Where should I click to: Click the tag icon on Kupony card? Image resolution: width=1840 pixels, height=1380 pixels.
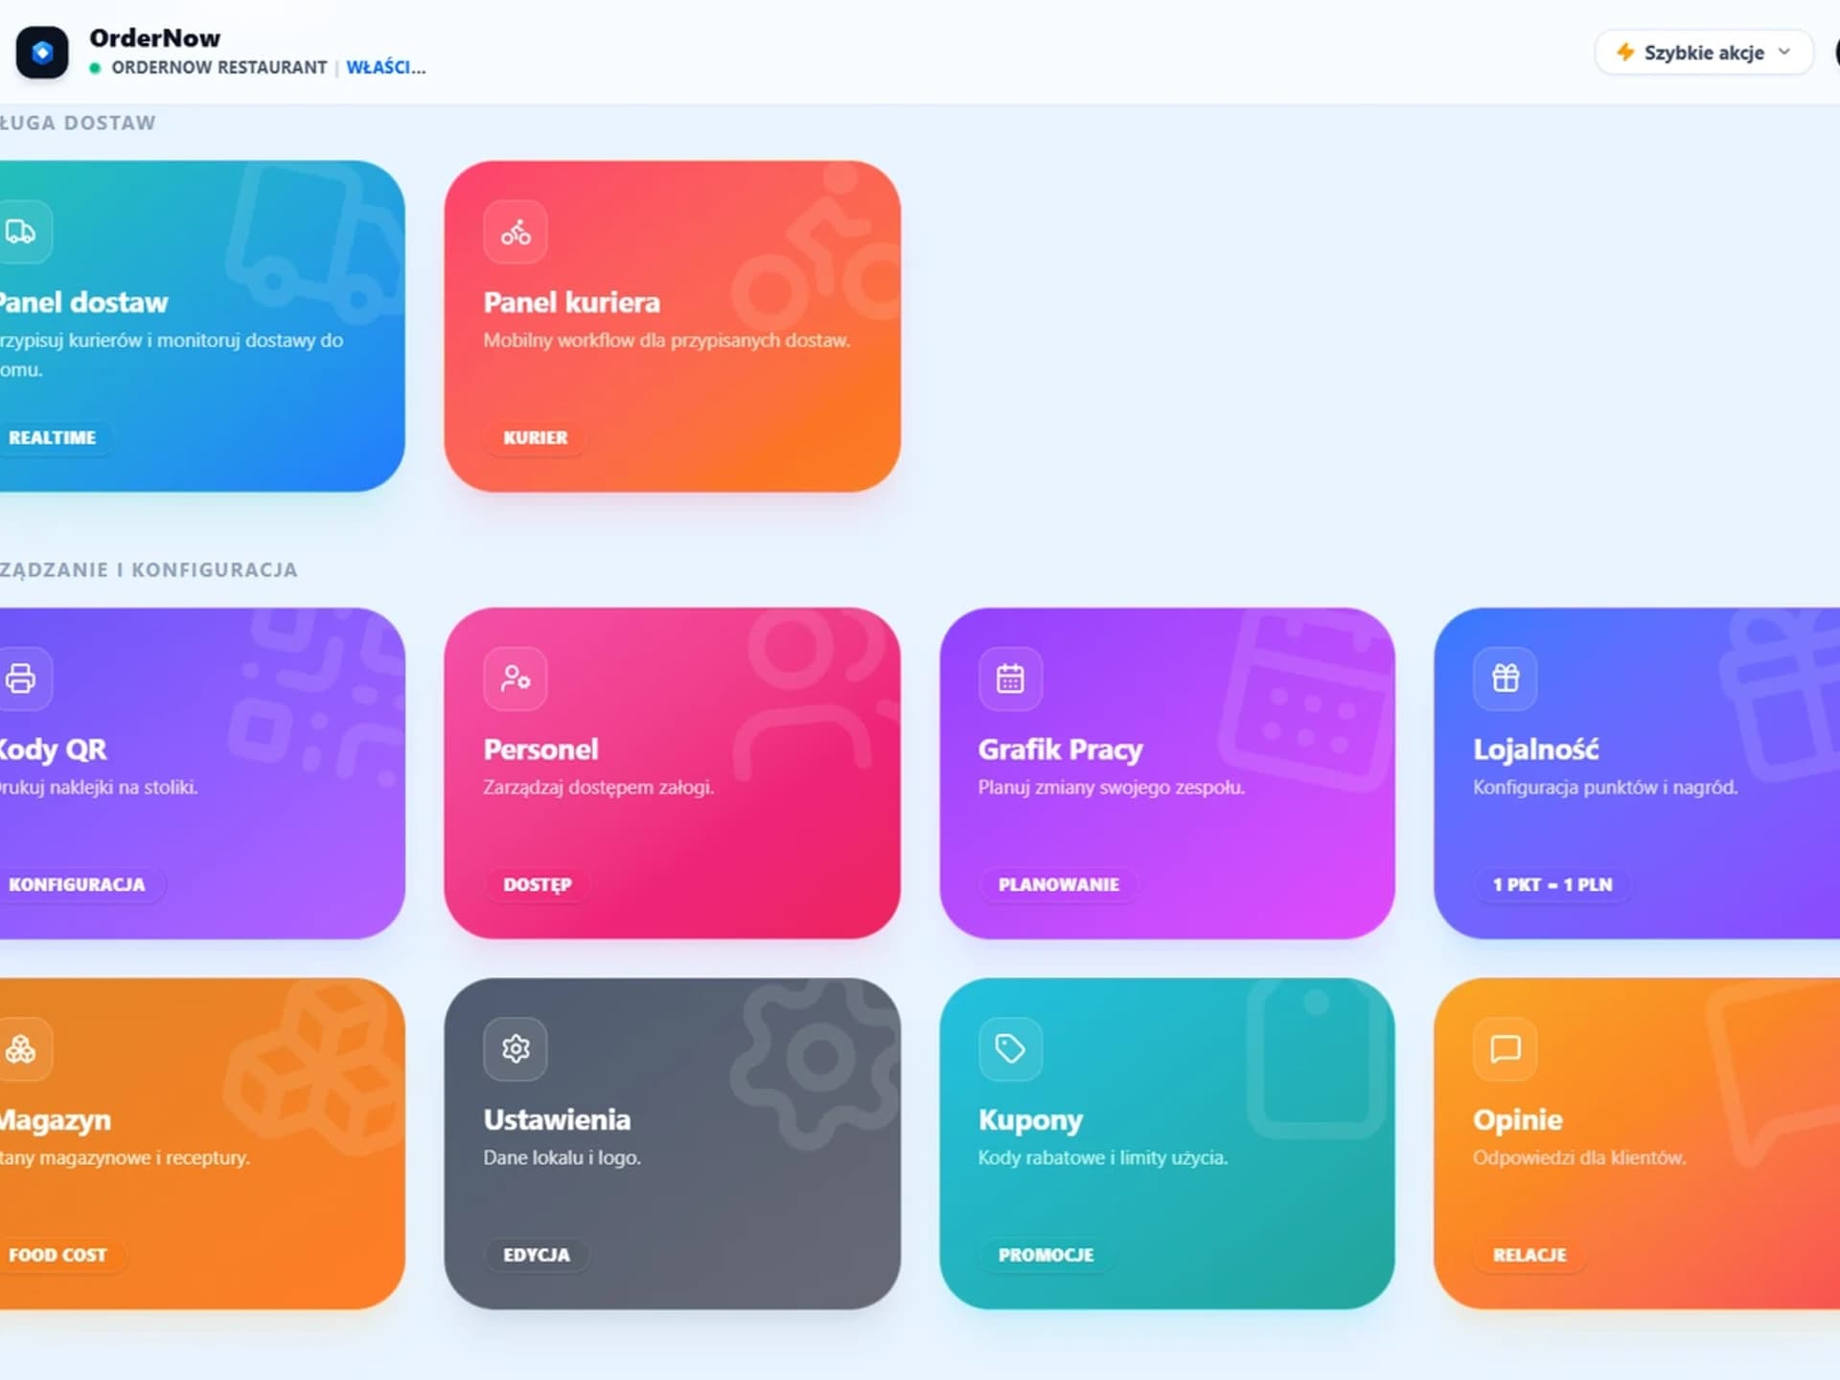(1010, 1049)
